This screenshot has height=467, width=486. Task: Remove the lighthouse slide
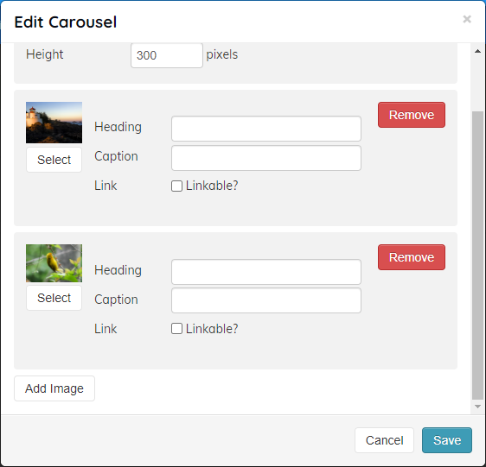tap(412, 115)
